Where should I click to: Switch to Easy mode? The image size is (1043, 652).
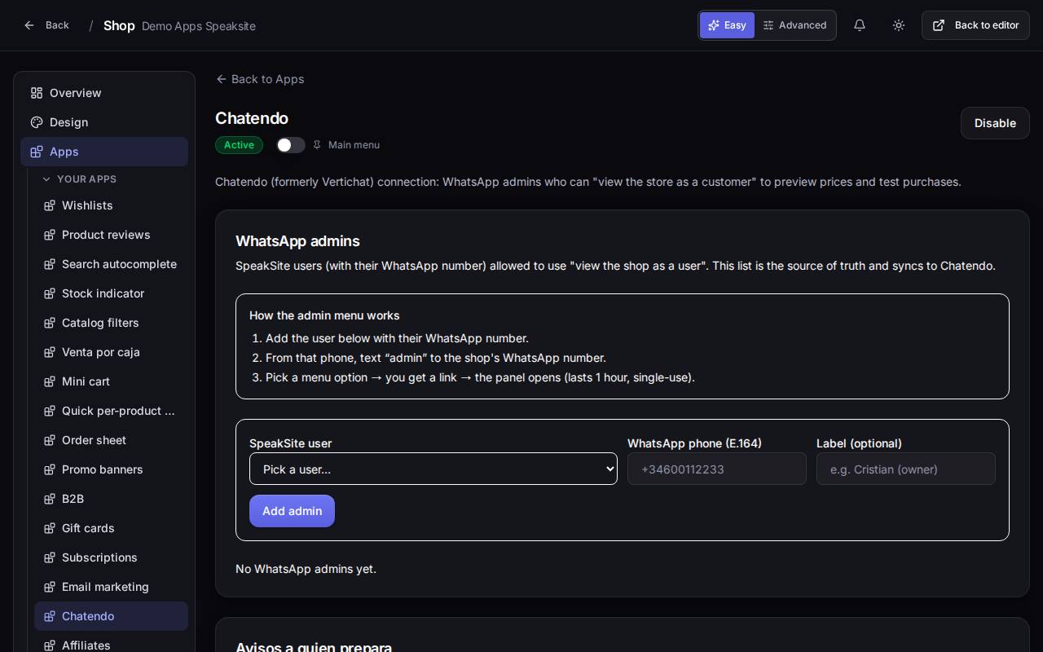(727, 25)
